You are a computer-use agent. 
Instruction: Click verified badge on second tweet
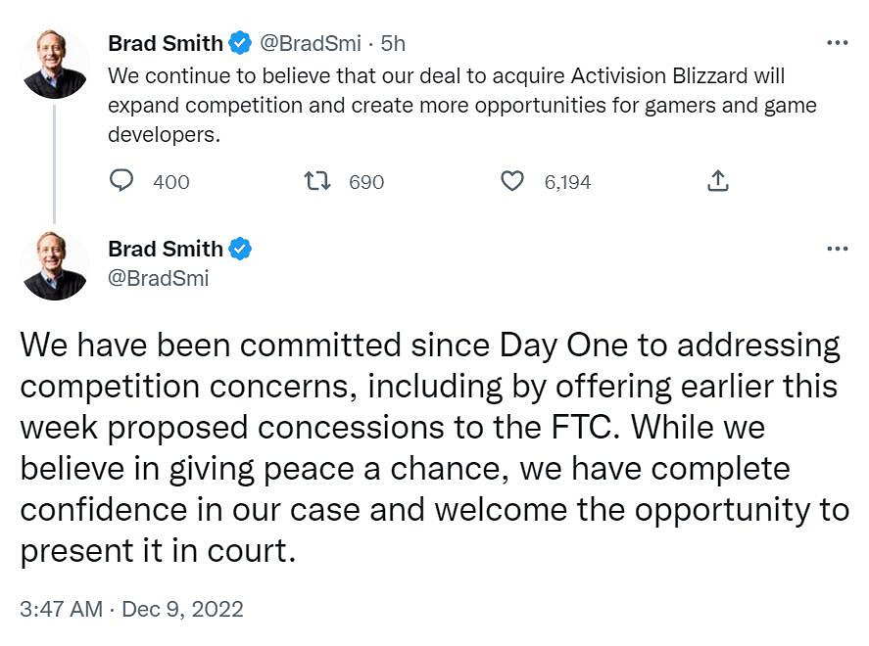(240, 249)
